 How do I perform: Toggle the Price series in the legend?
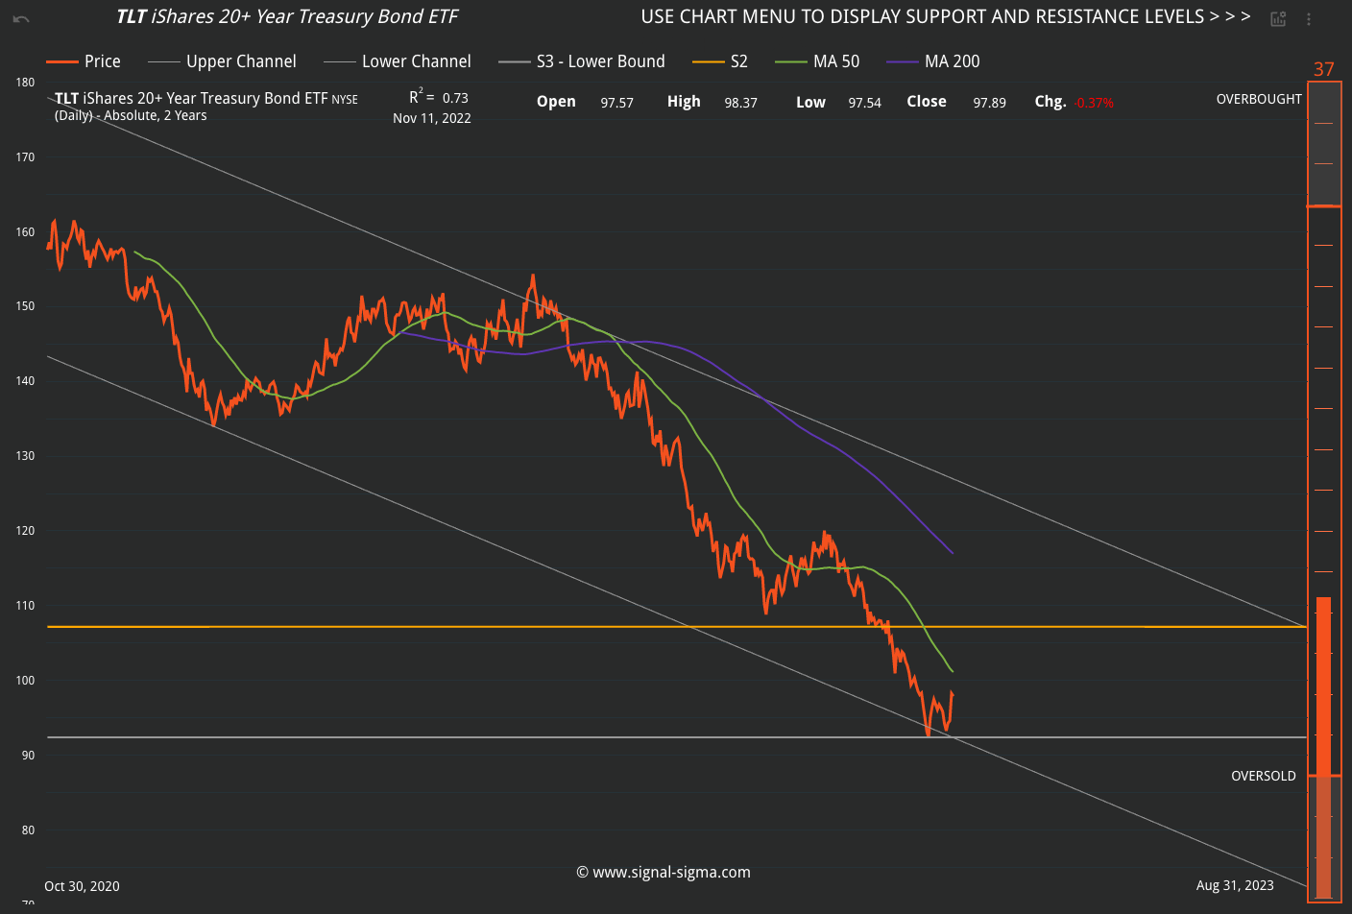click(x=84, y=61)
